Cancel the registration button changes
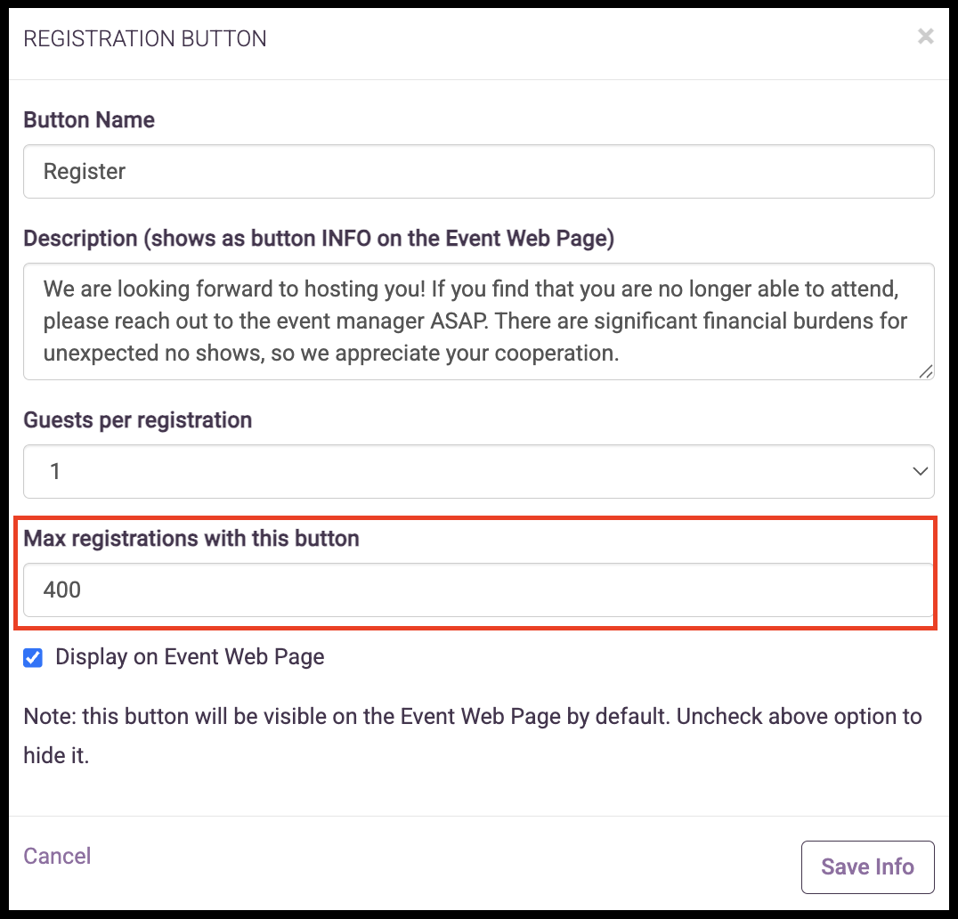This screenshot has height=919, width=958. pos(57,856)
